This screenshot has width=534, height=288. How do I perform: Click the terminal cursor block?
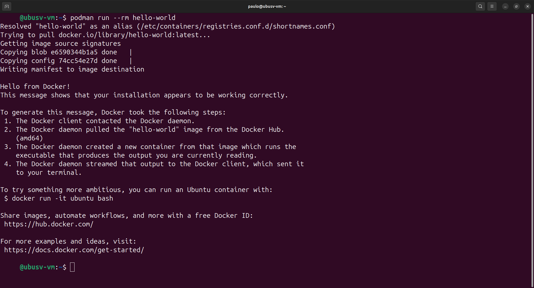point(73,267)
